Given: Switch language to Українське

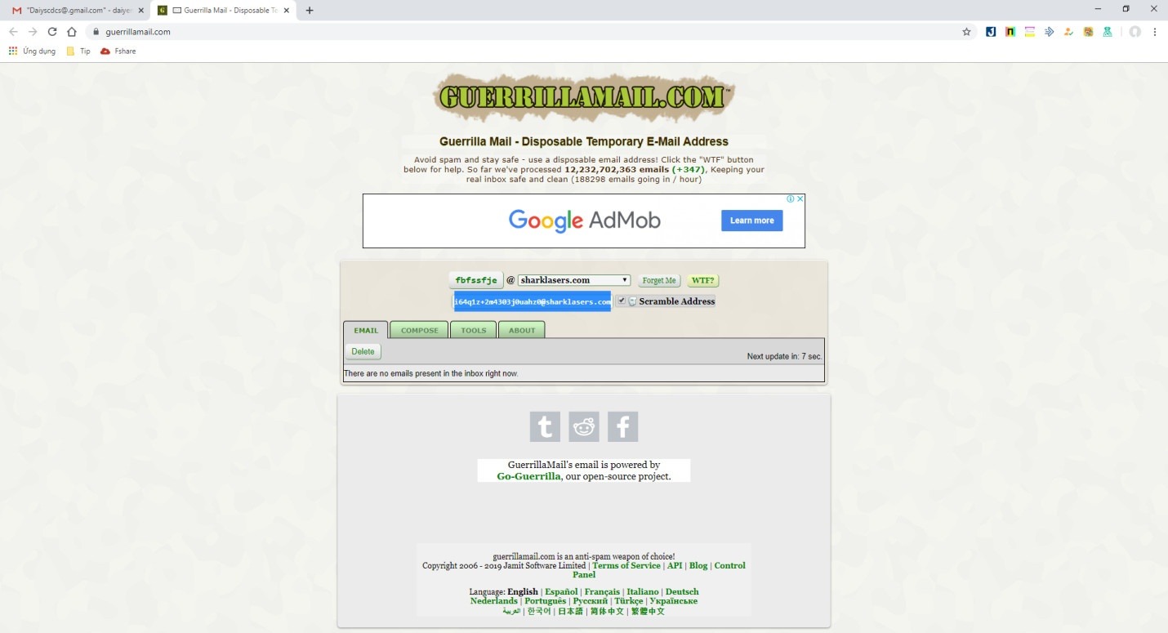Looking at the screenshot, I should pos(674,600).
